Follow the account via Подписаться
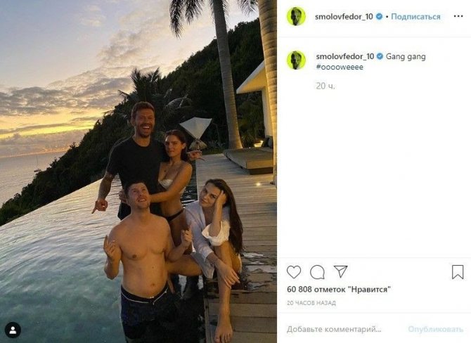Screen dimensions: 471x343 pyautogui.click(x=415, y=17)
